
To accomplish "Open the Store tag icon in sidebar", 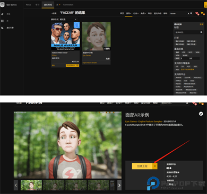I will coord(2,14).
